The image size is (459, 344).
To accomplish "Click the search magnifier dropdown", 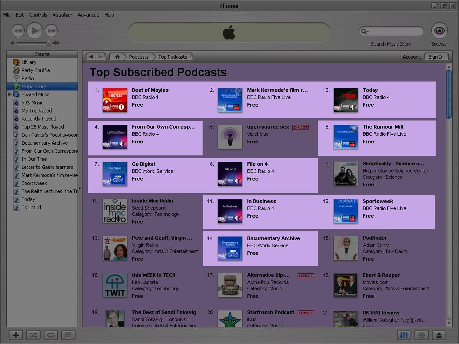I will tap(365, 31).
